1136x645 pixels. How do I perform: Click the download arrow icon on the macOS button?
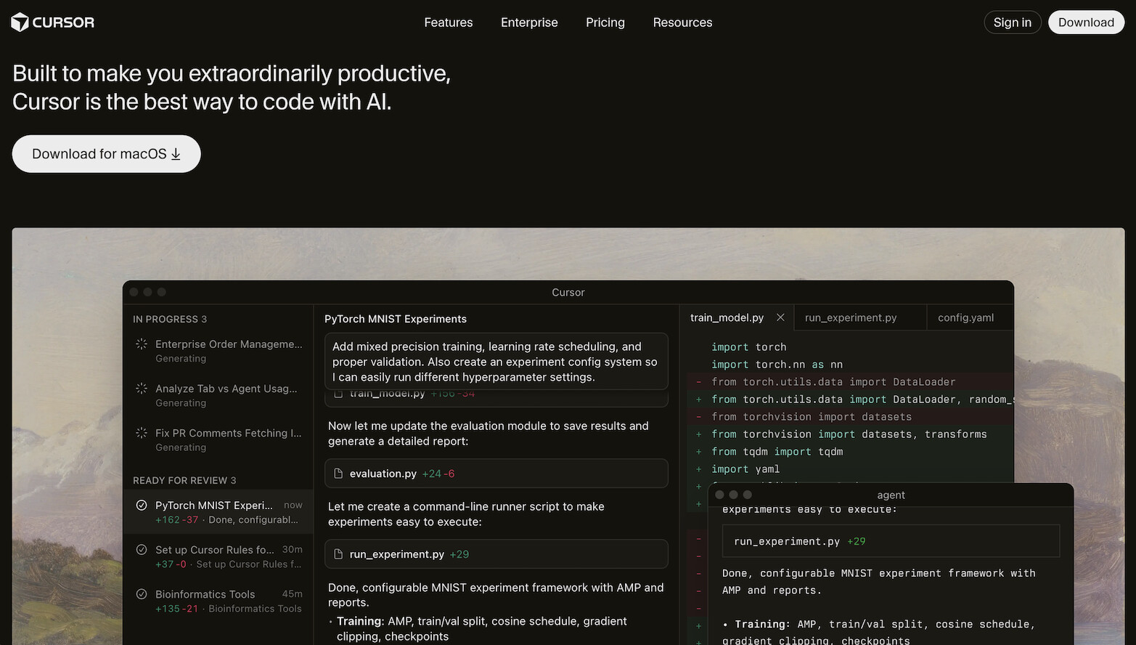click(175, 154)
